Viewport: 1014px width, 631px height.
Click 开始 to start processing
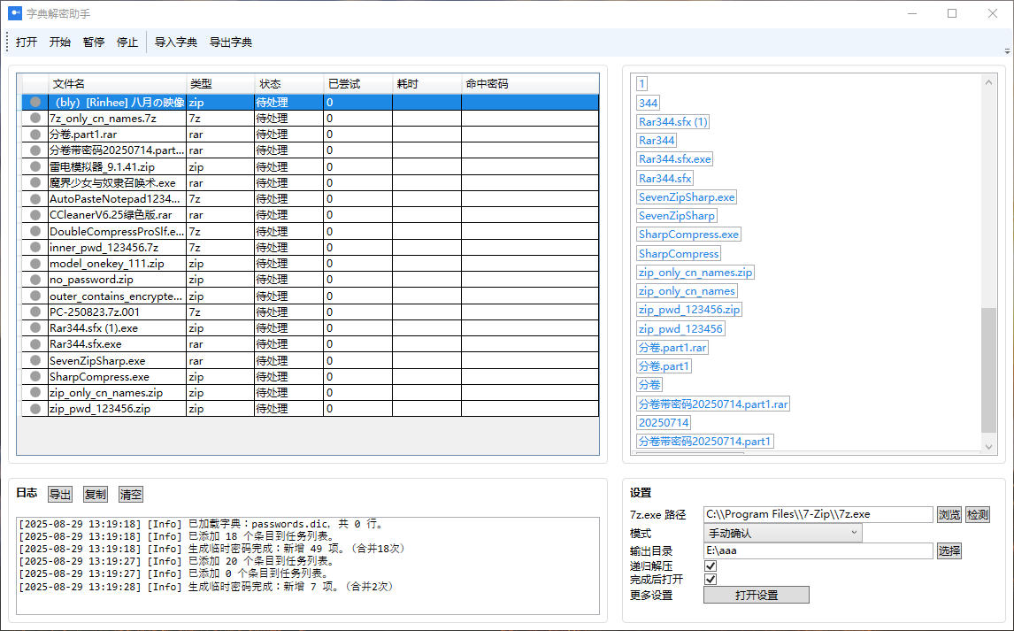[60, 42]
